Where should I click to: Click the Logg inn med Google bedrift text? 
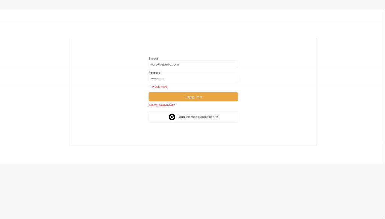click(x=198, y=117)
